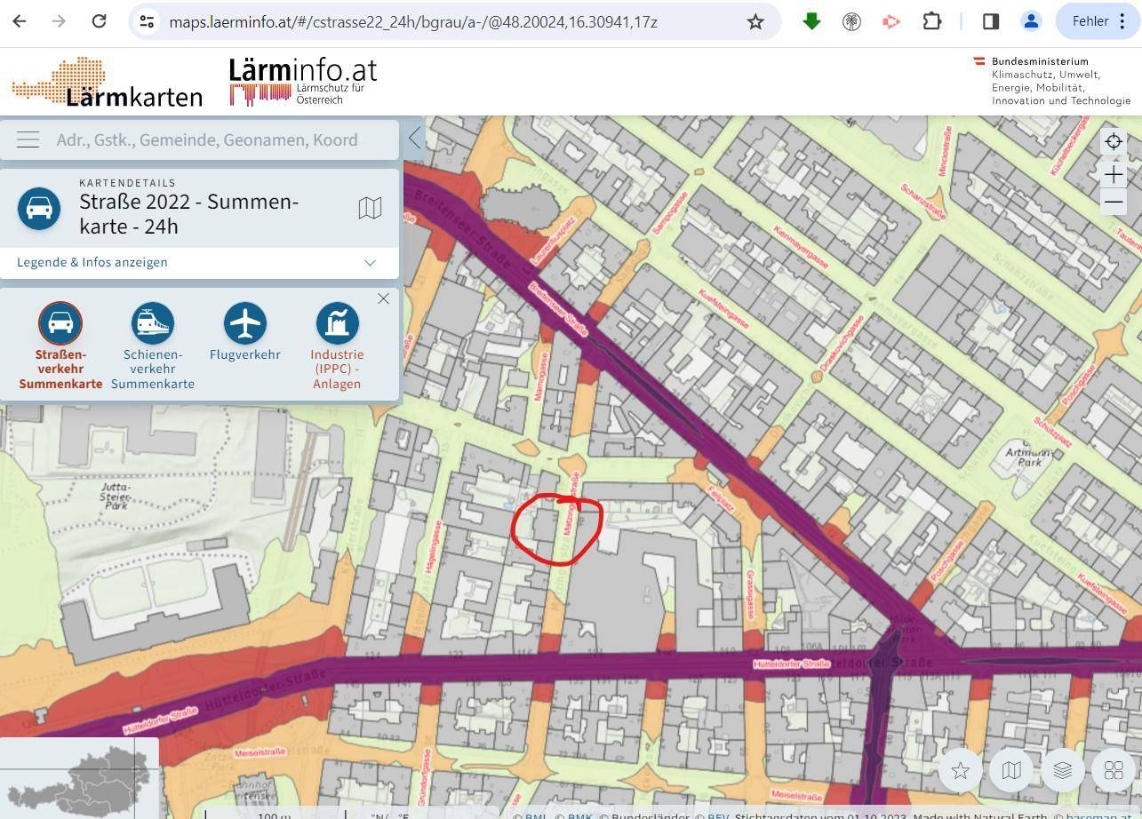1142x819 pixels.
Task: Close the noise category selection panel
Action: pyautogui.click(x=383, y=298)
